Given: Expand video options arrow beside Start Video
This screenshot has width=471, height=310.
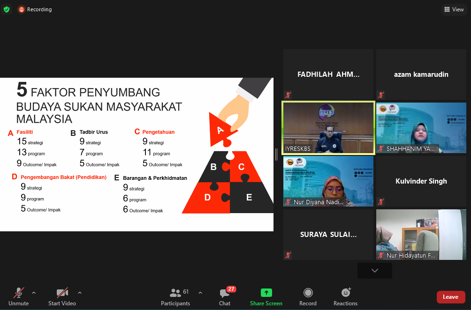Looking at the screenshot, I should pos(80,293).
